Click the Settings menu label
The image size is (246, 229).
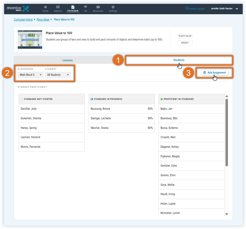coord(113,11)
